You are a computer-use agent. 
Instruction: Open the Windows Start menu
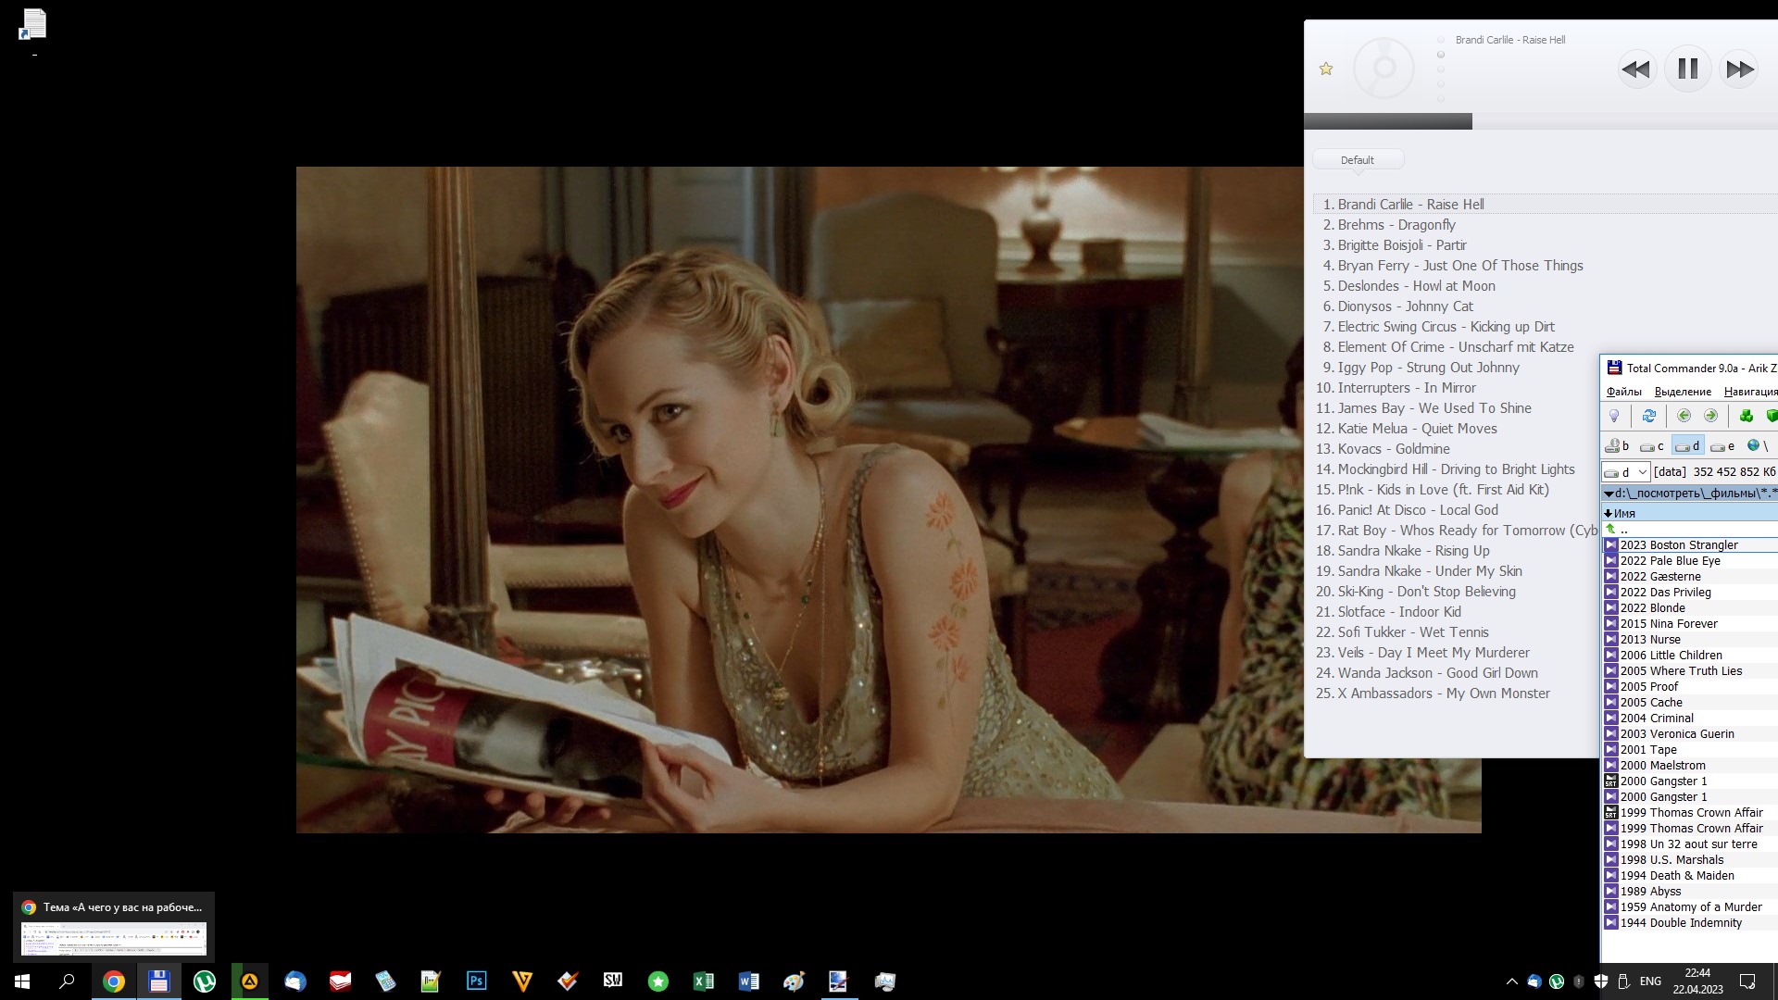(x=22, y=981)
